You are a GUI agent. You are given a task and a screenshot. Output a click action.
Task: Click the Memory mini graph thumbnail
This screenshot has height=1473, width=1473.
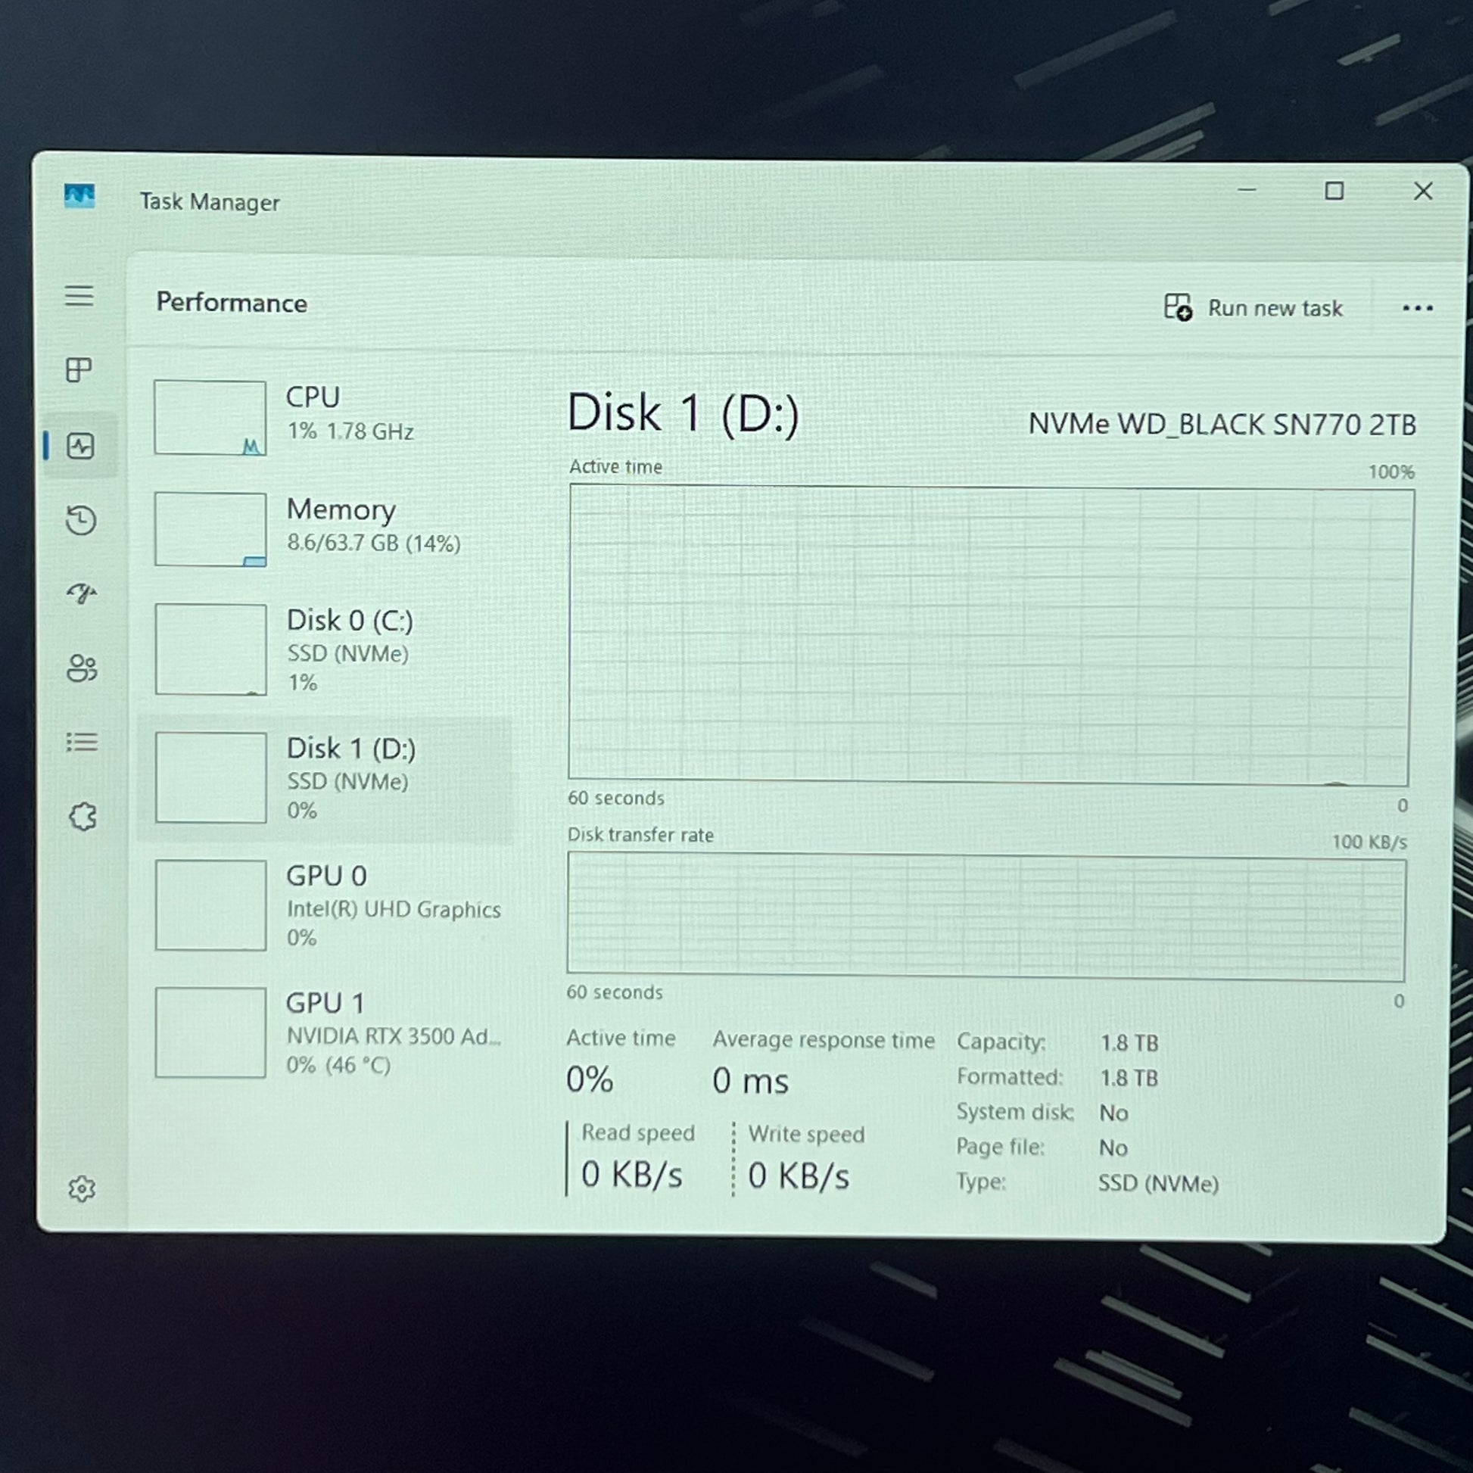pos(210,529)
